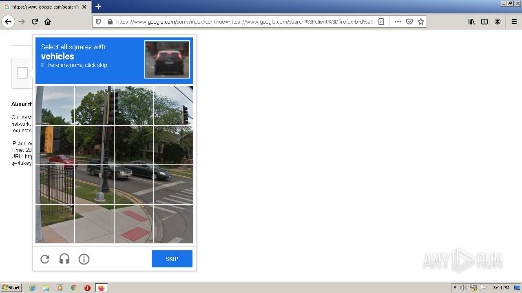Show hidden system tray icons

point(455,288)
